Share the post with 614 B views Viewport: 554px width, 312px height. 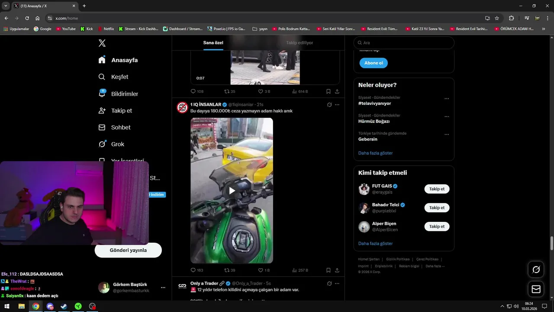coord(337,91)
